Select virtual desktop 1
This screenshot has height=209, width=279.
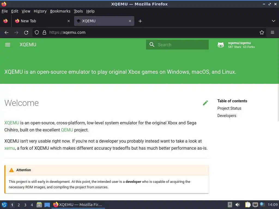(12, 205)
